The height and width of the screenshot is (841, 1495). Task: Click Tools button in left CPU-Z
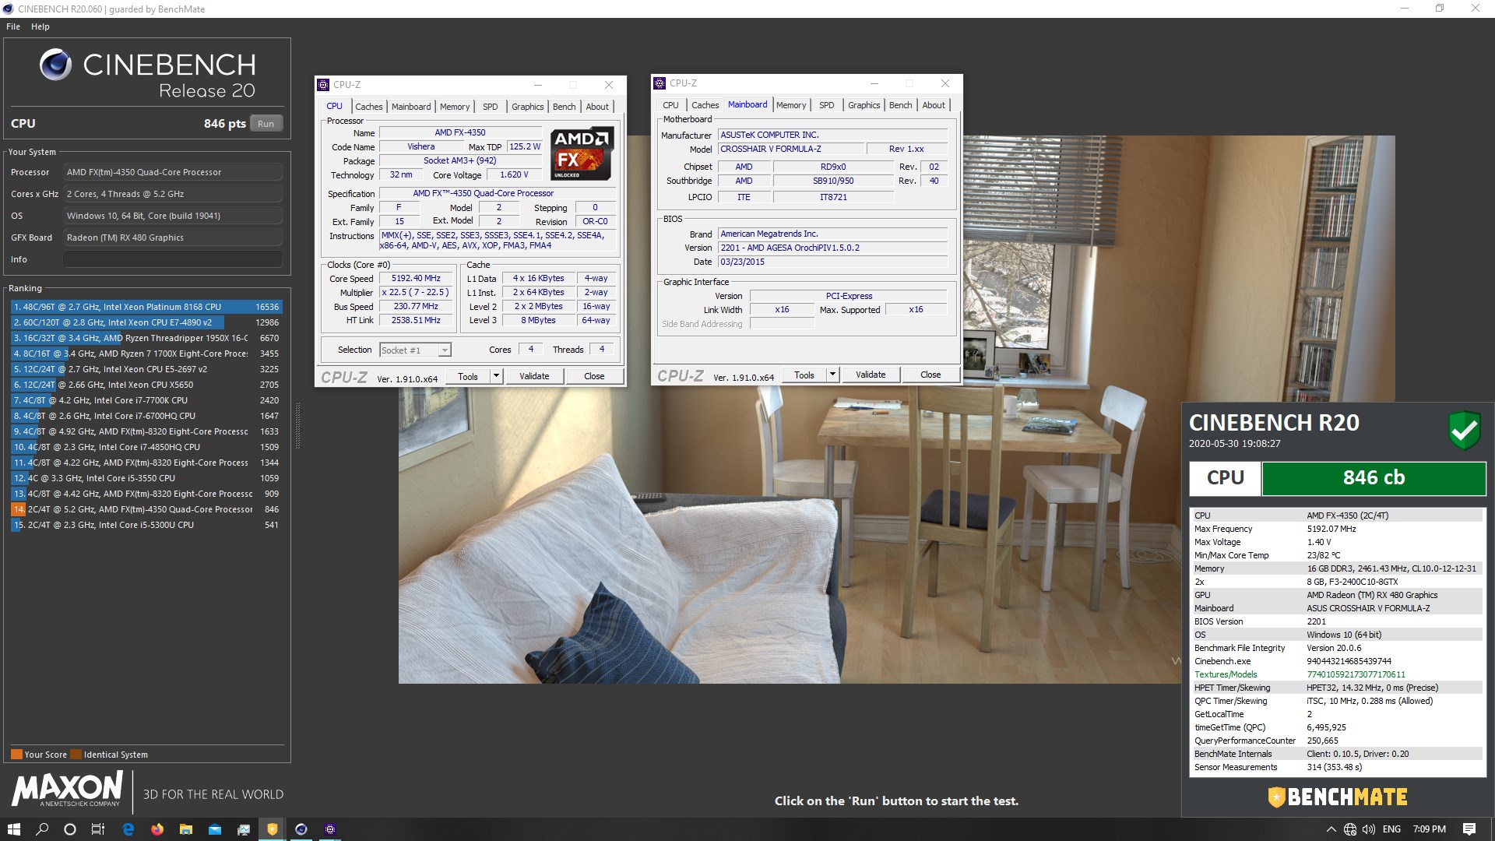(468, 376)
